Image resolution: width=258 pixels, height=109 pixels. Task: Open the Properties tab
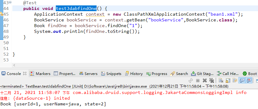(65, 73)
